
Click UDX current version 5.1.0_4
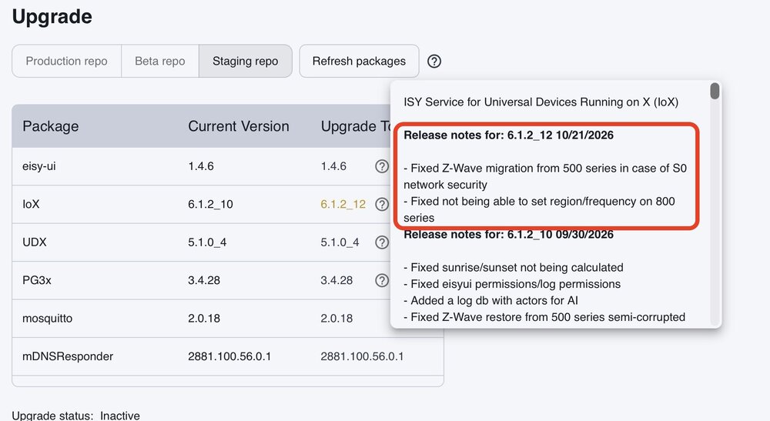click(207, 242)
